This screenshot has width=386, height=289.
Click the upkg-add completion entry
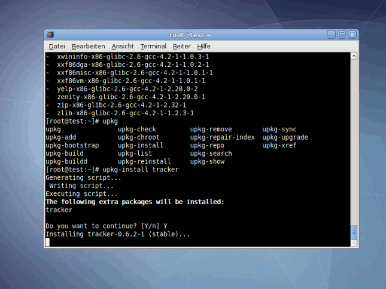coord(61,137)
